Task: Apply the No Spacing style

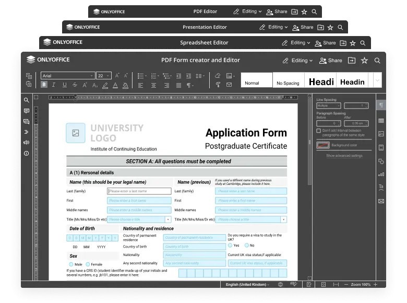Action: [x=288, y=83]
